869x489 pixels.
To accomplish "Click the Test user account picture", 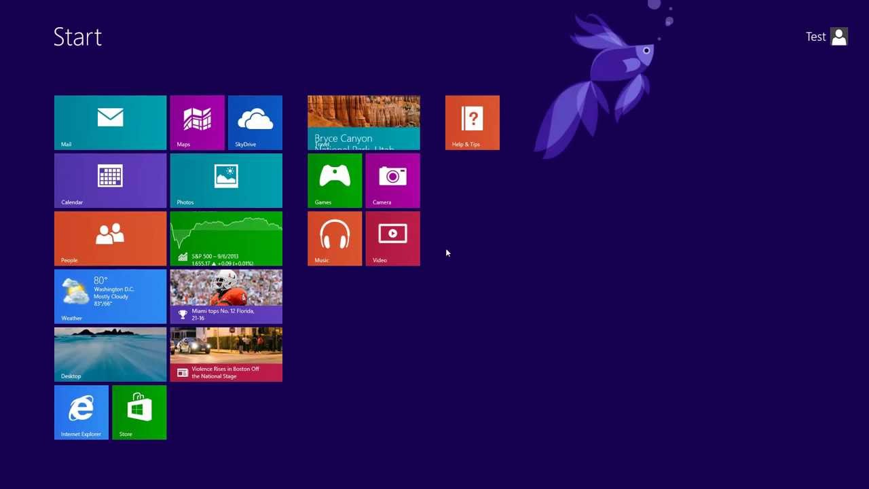I will coord(839,37).
